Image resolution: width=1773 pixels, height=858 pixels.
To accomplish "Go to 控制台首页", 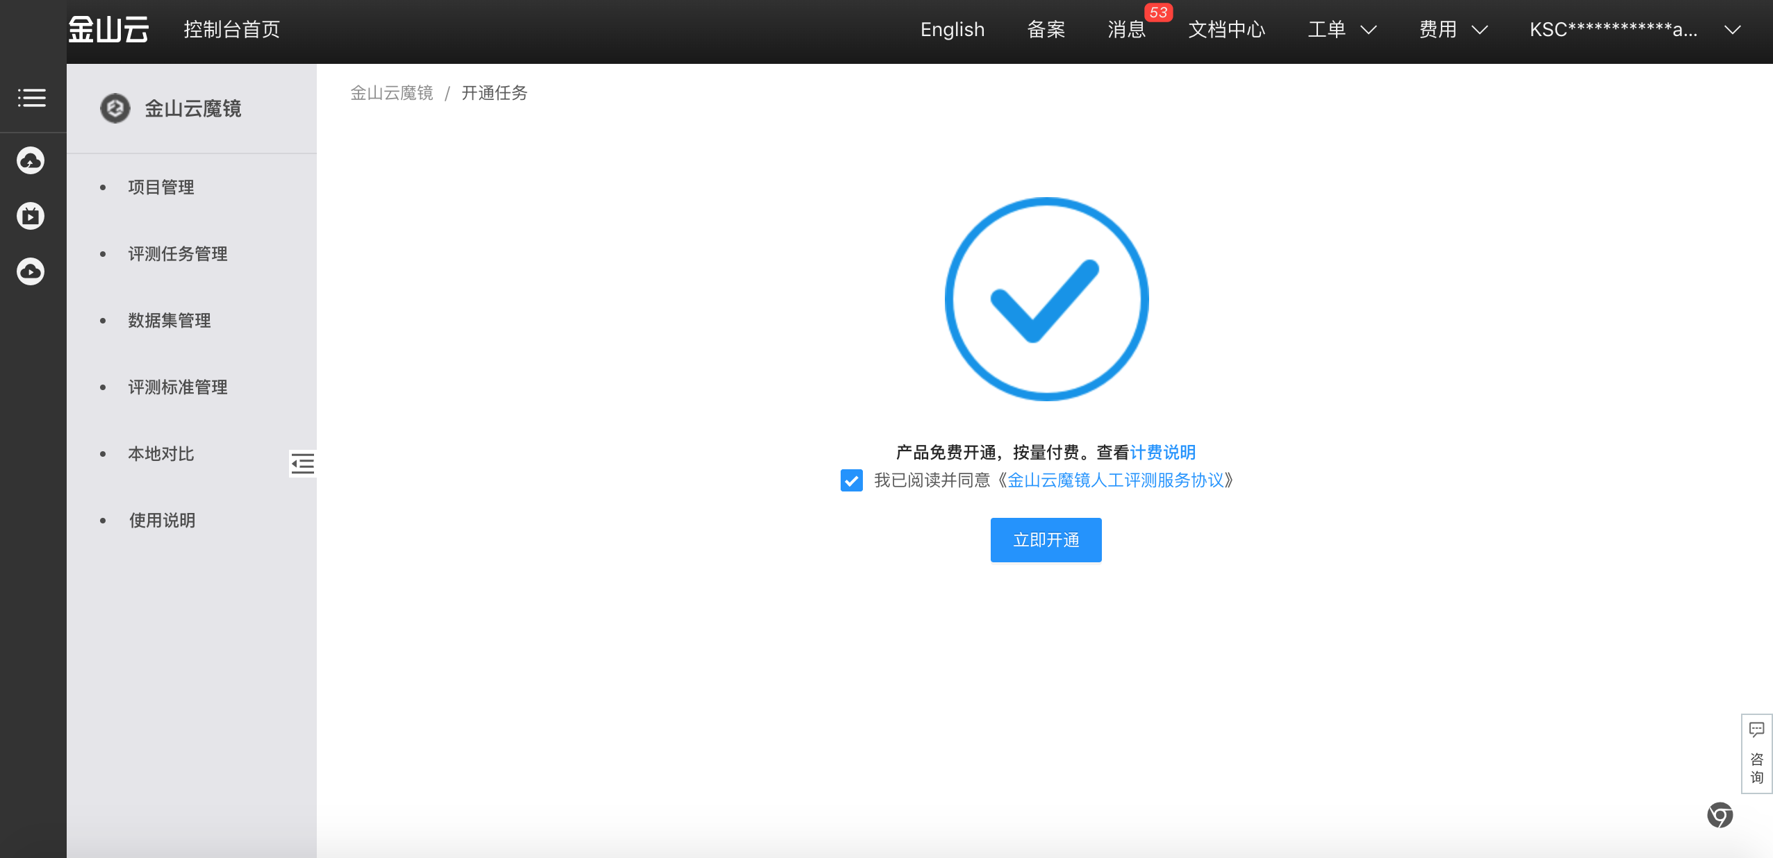I will point(232,29).
